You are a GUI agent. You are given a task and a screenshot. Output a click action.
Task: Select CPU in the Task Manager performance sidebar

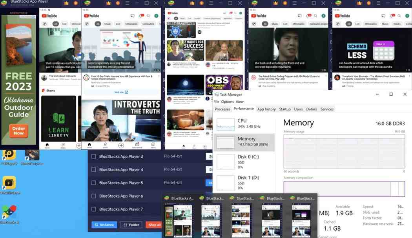244,124
